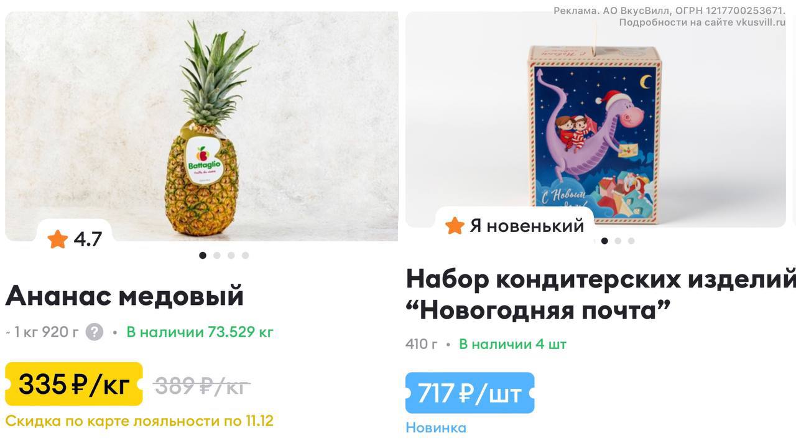Click the star icon in the "Я новенький" badge
The image size is (796, 448).
pos(455,225)
